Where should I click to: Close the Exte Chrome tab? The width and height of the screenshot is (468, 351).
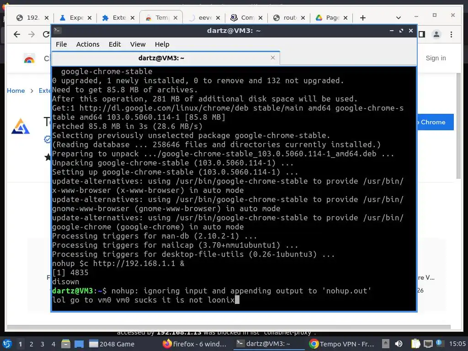point(133,18)
